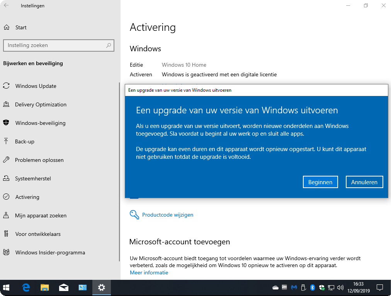Click the Back-up arrow icon

(6, 141)
